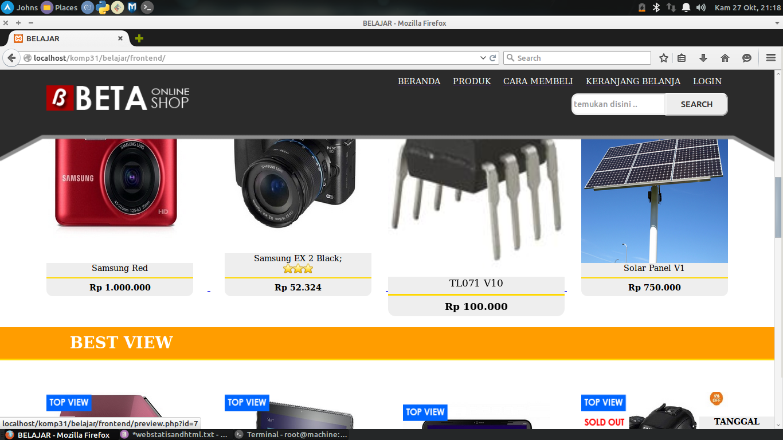Open the Samsung EX 2 Black product link
Screen dimensions: 783x440
coord(298,258)
